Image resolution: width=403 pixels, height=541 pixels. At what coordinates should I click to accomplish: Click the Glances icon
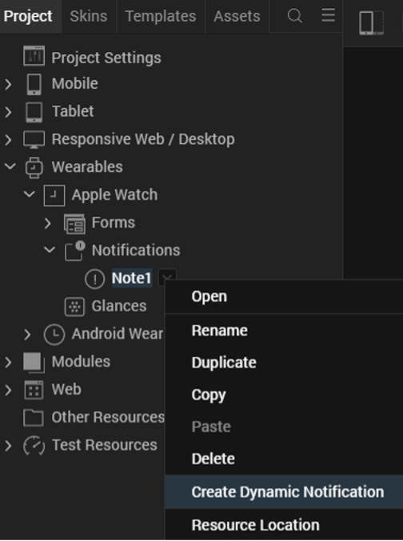(x=74, y=307)
